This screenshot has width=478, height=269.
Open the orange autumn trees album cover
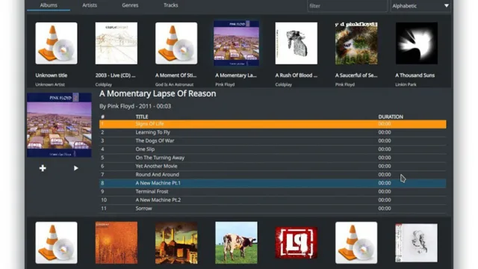coord(117,243)
